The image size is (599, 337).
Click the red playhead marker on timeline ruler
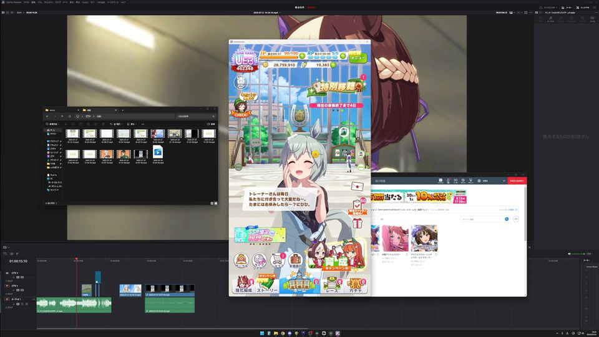(76, 259)
